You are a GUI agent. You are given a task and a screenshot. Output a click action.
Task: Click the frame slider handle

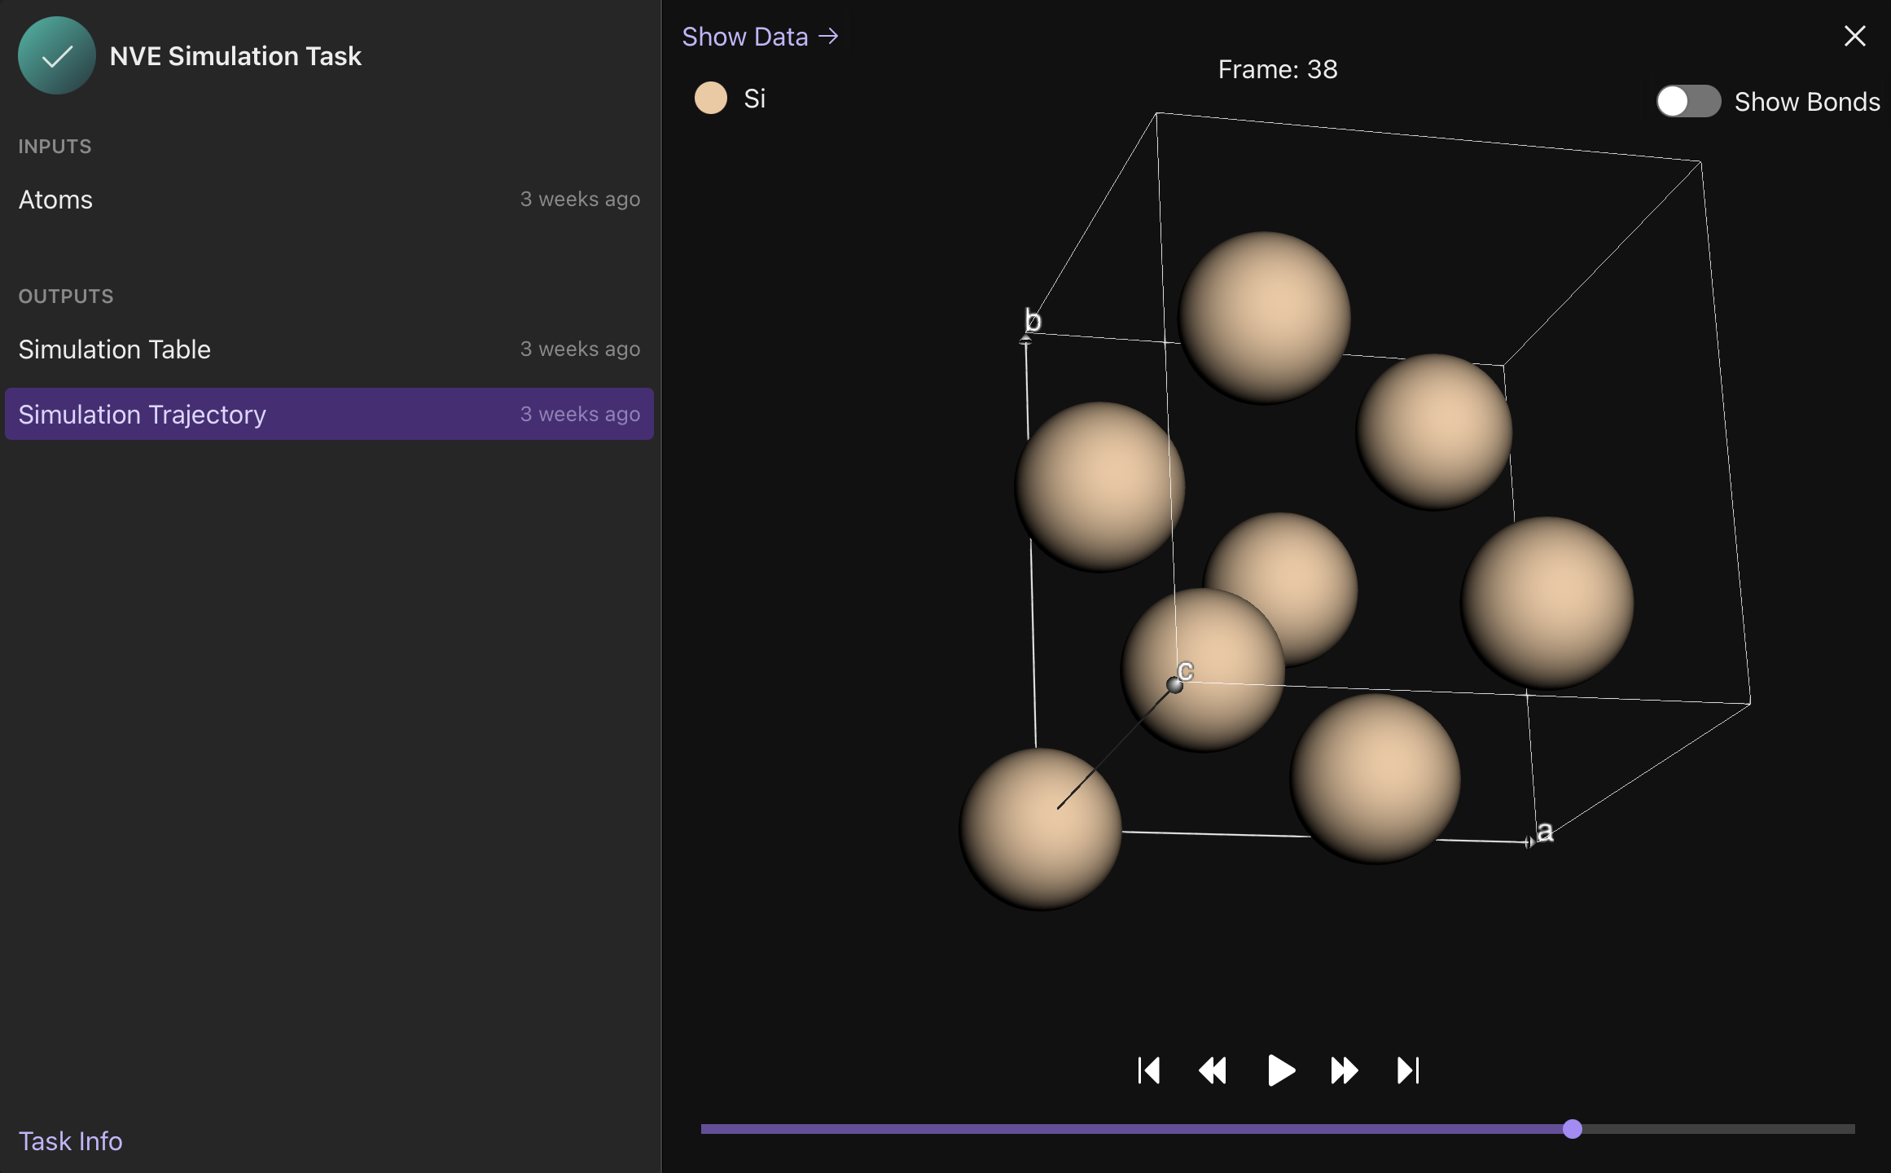(1573, 1129)
